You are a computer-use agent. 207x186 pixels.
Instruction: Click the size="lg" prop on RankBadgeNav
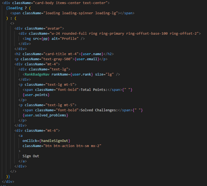105,74
